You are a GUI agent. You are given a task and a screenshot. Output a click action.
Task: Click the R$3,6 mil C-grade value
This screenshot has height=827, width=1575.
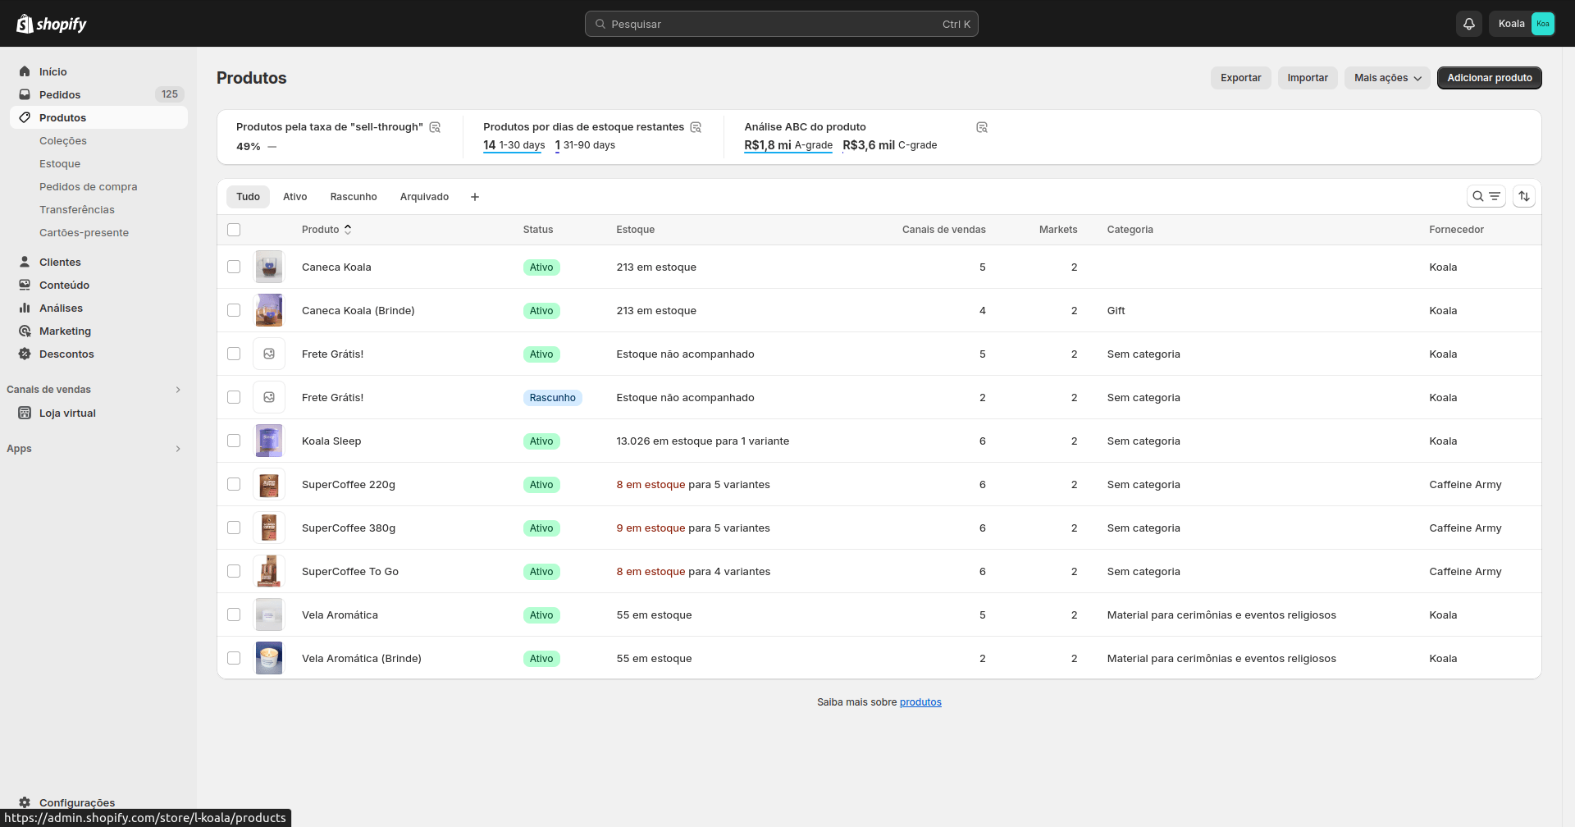pos(890,145)
